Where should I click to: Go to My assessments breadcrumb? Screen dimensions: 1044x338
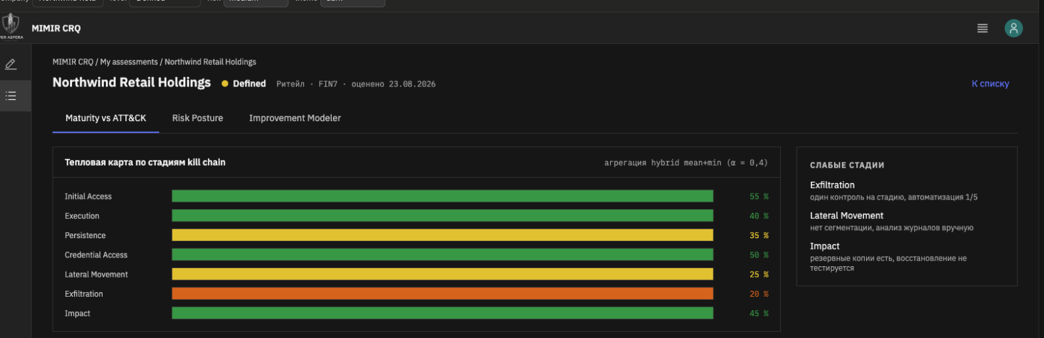pyautogui.click(x=129, y=62)
